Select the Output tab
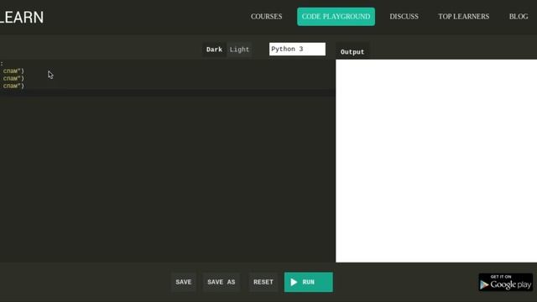Viewport: 537px width, 302px height. click(x=352, y=52)
